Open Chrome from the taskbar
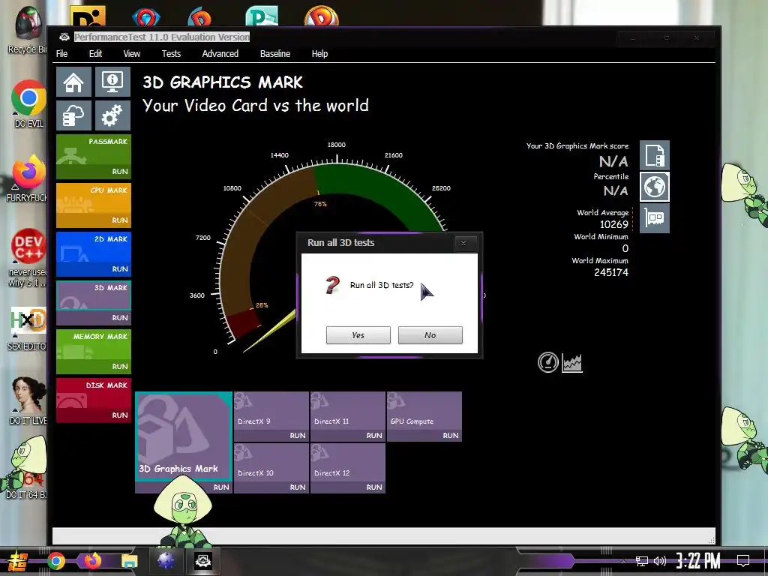The image size is (768, 576). point(56,561)
